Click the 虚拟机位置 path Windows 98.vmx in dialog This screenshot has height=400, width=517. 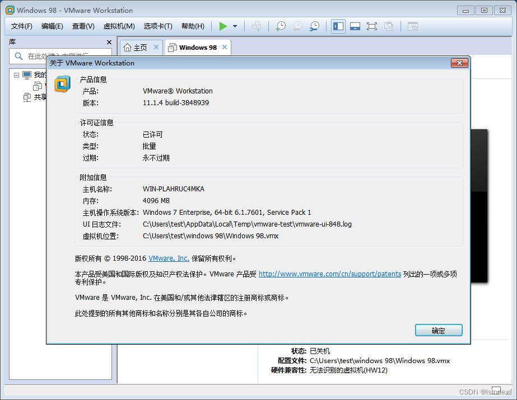211,236
